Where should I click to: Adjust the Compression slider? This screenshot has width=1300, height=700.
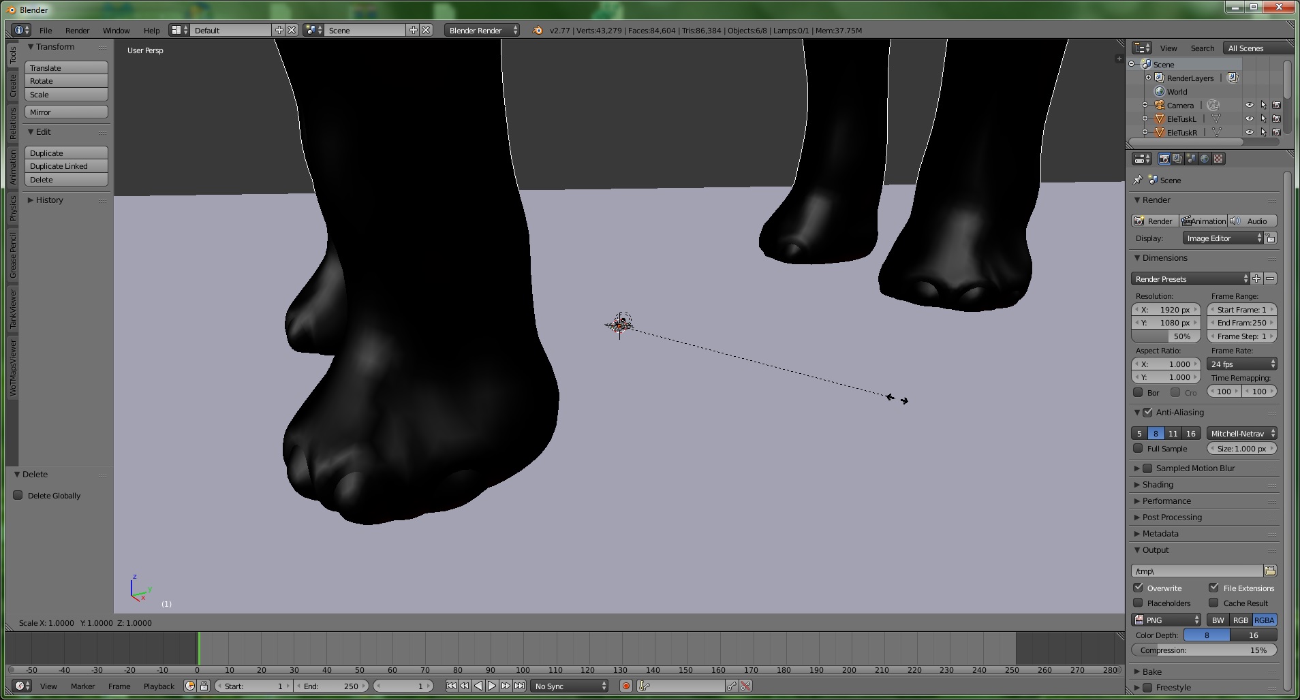pos(1203,650)
